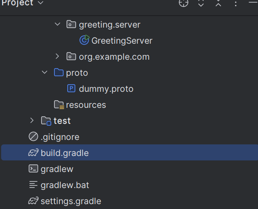Viewport: 258px width, 209px height.
Task: Click the Expand All icon in header
Action: click(x=201, y=3)
